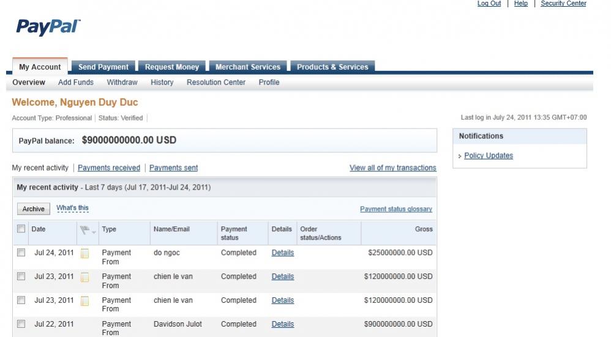Check the Jul 24, 2011 row checkbox
This screenshot has height=337, width=611.
(x=21, y=253)
